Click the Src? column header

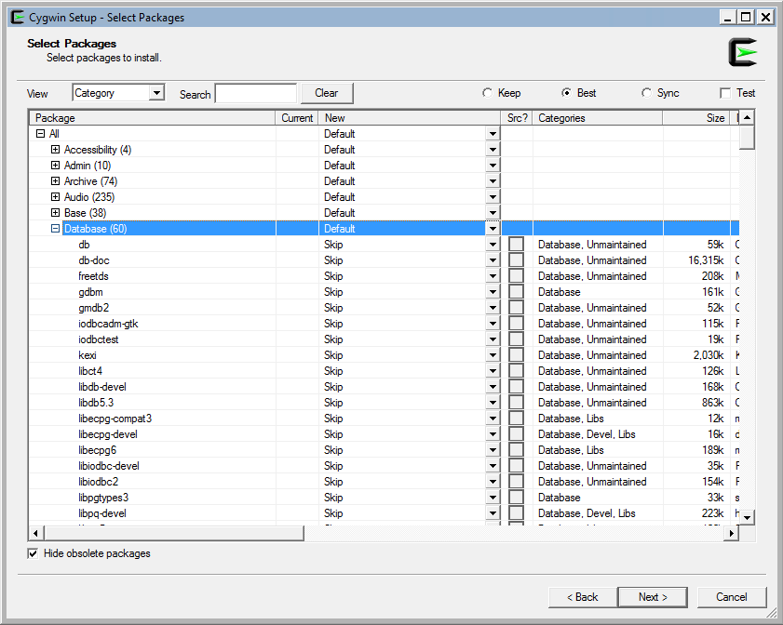(517, 118)
